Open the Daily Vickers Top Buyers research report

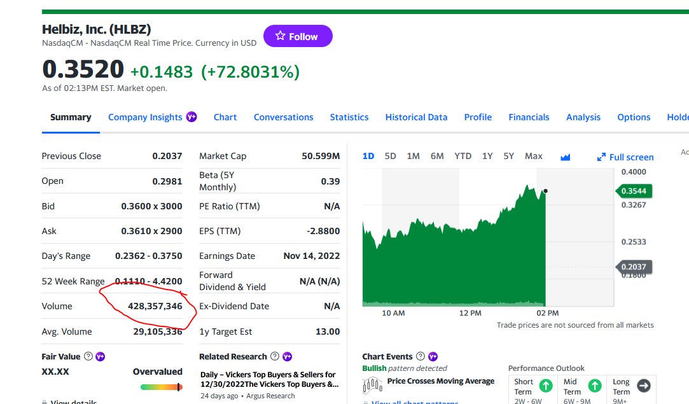(x=269, y=379)
